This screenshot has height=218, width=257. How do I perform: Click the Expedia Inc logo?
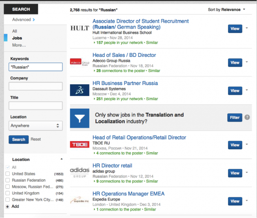click(x=80, y=201)
